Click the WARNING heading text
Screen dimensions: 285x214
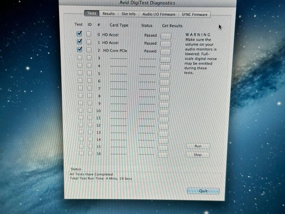(198, 34)
